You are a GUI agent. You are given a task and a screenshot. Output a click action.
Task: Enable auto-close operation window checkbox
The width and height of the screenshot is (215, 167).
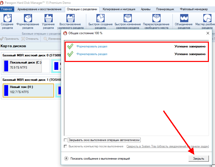point(66,140)
